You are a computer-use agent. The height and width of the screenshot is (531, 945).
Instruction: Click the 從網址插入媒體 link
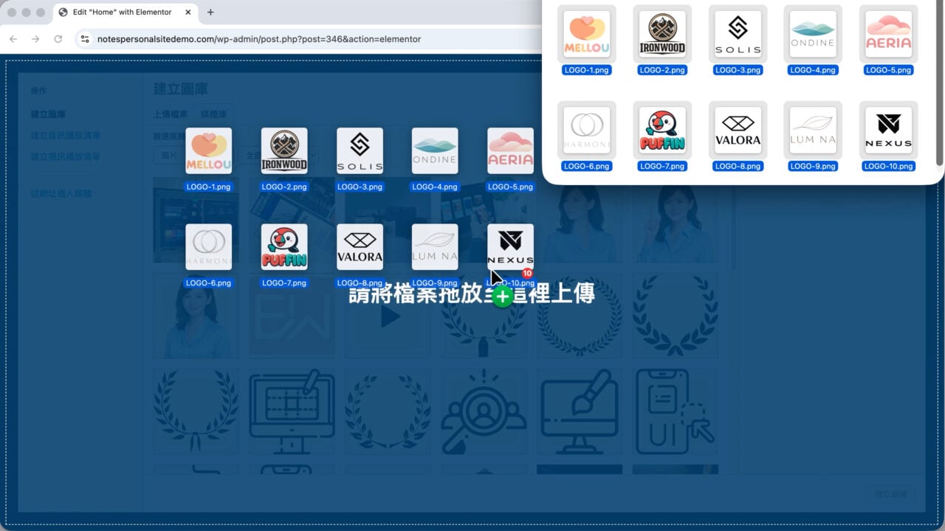(x=61, y=194)
